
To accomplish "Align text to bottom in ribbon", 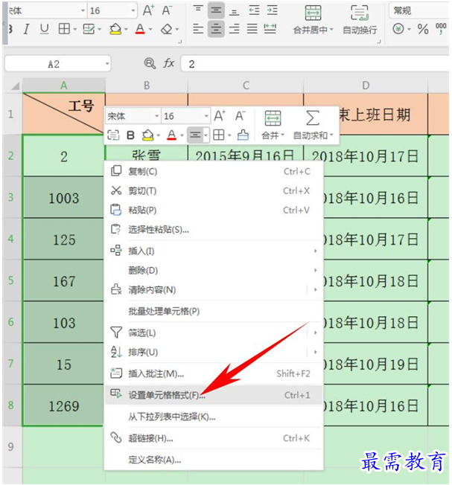I will [234, 11].
